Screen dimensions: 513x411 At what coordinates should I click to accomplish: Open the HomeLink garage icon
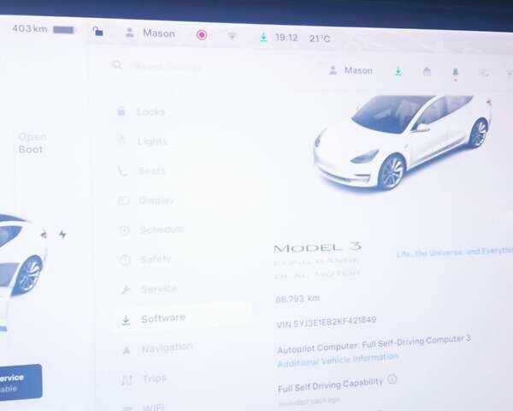pos(427,71)
